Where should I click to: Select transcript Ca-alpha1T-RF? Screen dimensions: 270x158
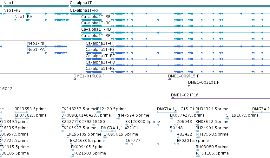[84, 10]
